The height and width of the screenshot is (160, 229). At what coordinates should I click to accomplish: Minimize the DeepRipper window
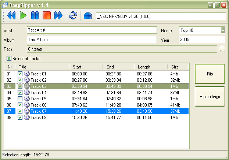[210, 5]
